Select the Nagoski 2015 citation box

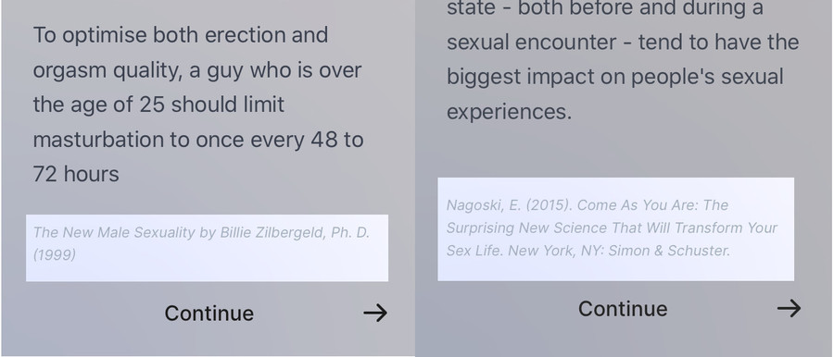616,229
